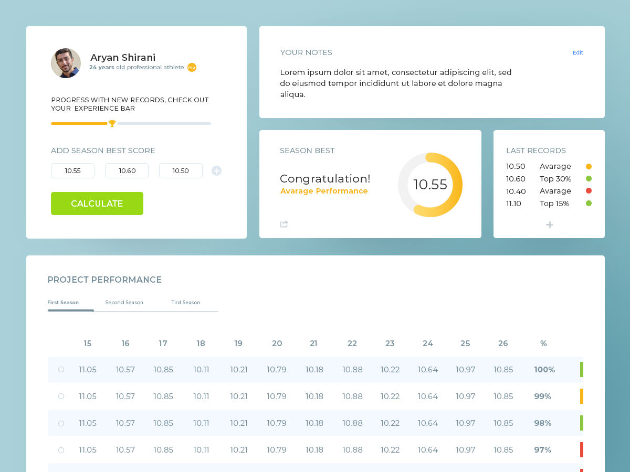Click the green dot beside the Top 30% record
This screenshot has width=630, height=472.
click(x=589, y=178)
